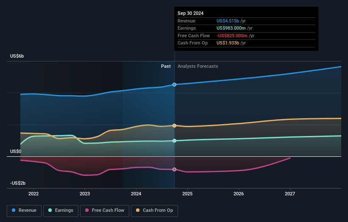Image resolution: width=348 pixels, height=222 pixels.
Task: Click the 2025 x-axis label
Action: [187, 194]
